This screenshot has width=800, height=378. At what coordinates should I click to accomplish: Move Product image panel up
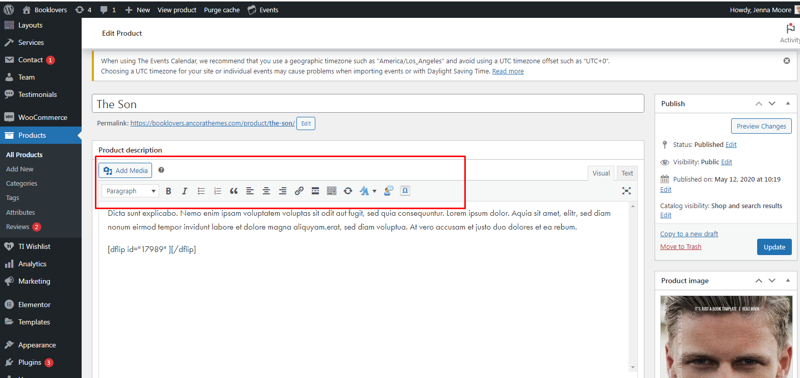(x=759, y=281)
